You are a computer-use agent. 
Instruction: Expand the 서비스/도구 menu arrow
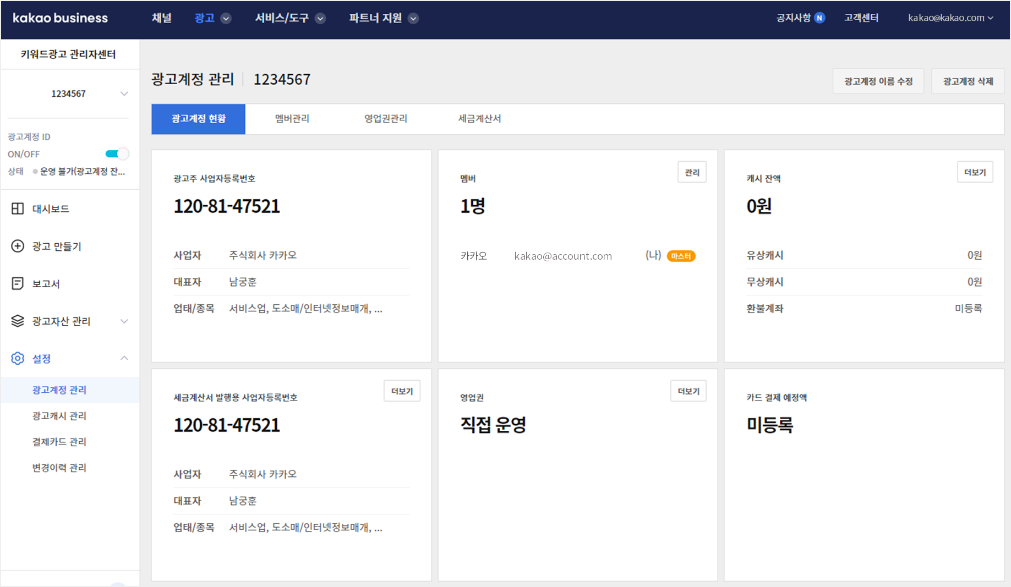(x=320, y=19)
